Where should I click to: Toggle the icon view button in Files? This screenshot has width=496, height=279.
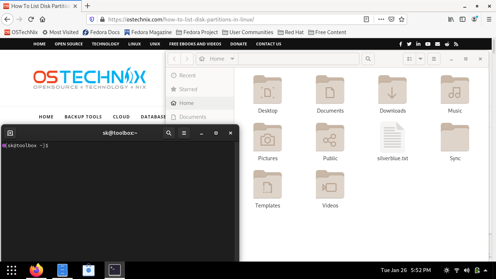pyautogui.click(x=410, y=58)
